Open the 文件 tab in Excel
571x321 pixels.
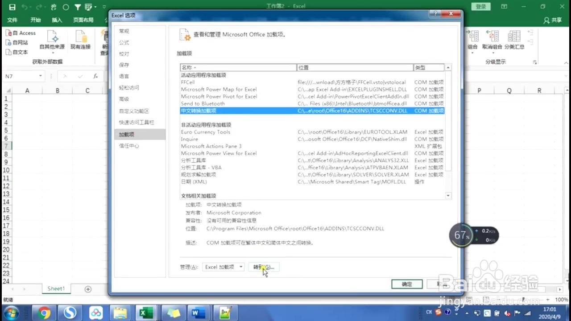[12, 20]
